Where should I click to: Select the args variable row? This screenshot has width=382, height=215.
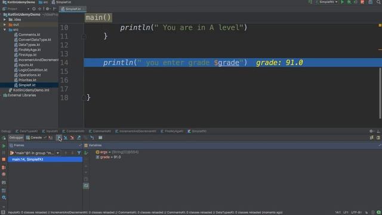[117, 152]
